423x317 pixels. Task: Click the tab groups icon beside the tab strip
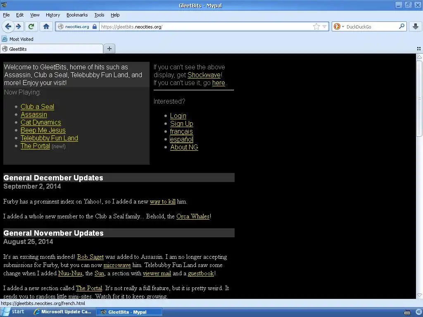point(419,49)
